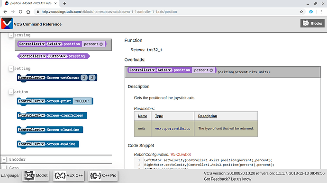327x183 pixels.
Task: Open Chrome three-dot menu
Action: (x=322, y=12)
